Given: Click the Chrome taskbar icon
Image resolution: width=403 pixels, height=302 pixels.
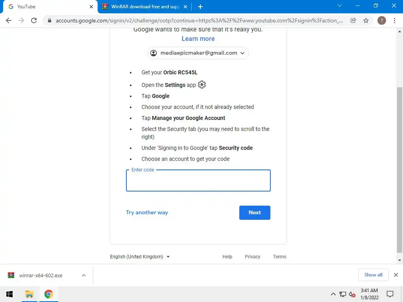Looking at the screenshot, I should pos(48,294).
